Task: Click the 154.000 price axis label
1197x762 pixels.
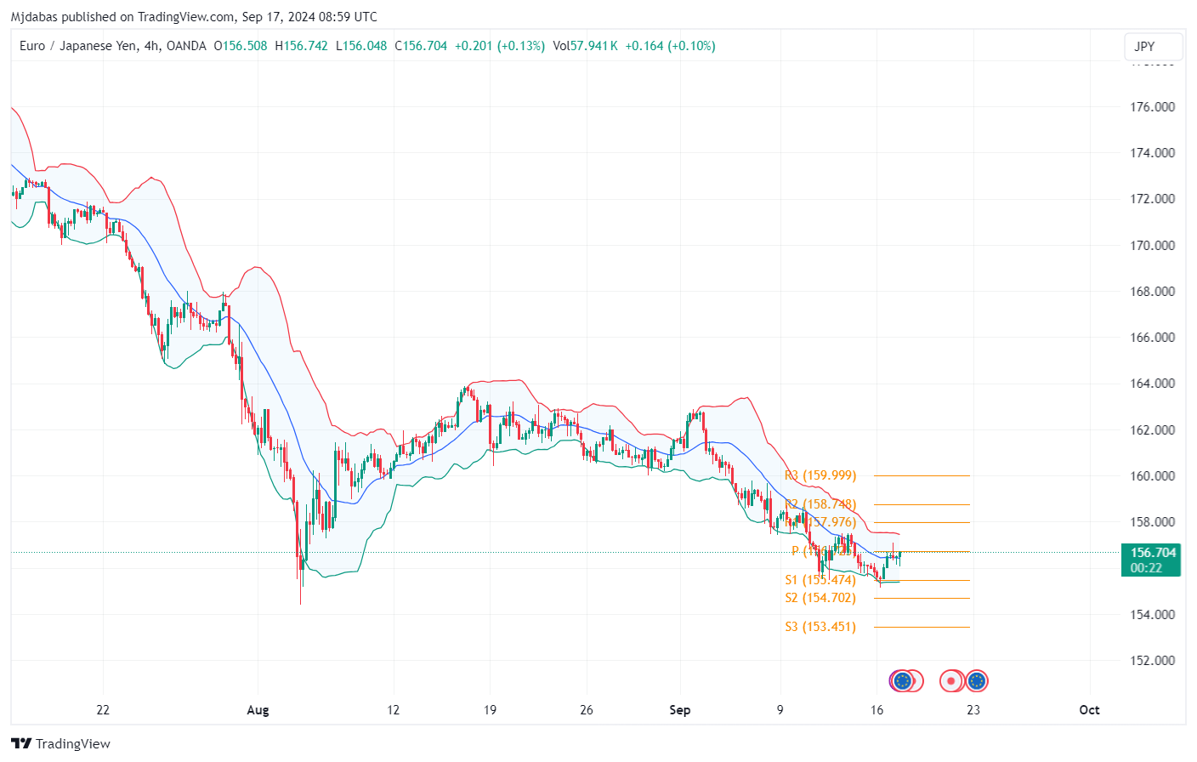Action: point(1153,615)
